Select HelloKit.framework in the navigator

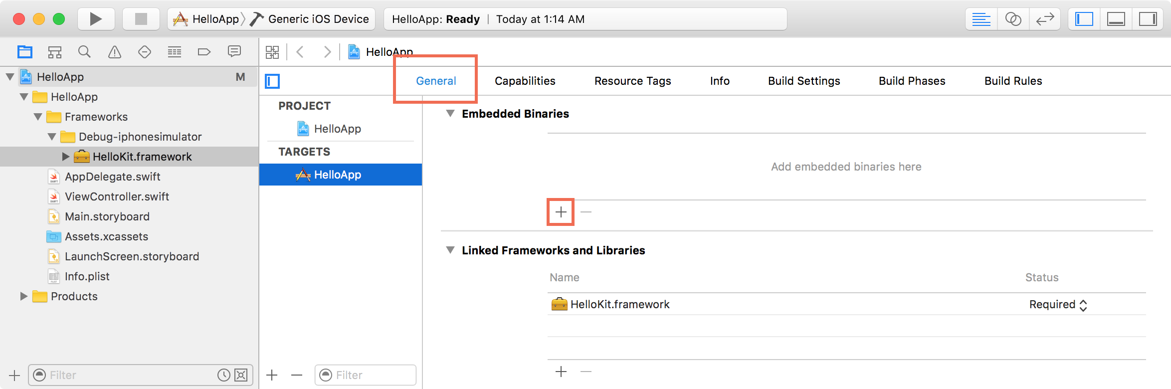[x=129, y=157]
